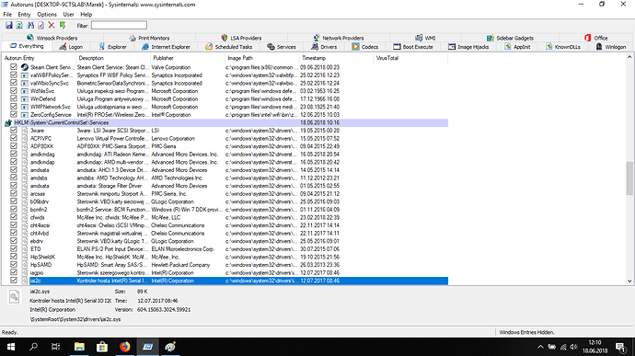
Task: Uncheck the WinDefend service entry
Action: tap(14, 98)
